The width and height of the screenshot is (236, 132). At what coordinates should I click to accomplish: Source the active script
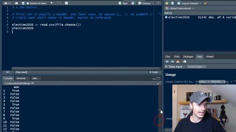[x=144, y=3]
